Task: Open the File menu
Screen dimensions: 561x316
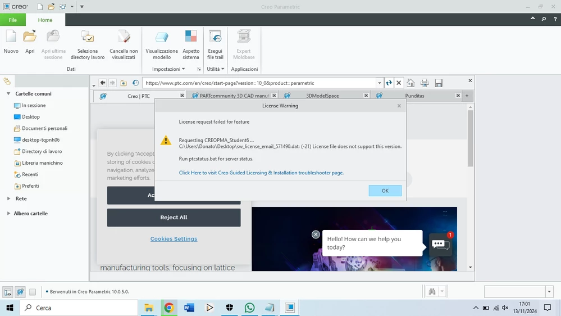Action: click(13, 20)
